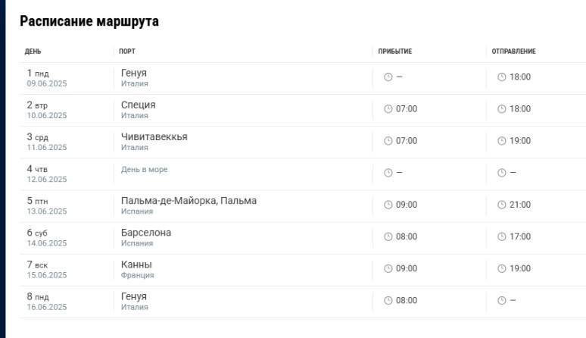This screenshot has height=338, width=586.
Task: Click the departure clock icon for Чивитавеккья
Action: (x=501, y=141)
